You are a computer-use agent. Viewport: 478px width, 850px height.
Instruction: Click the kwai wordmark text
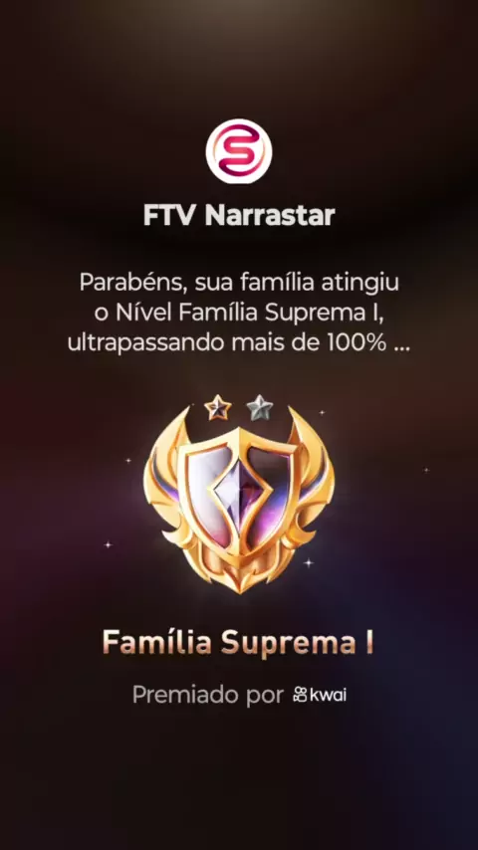tap(328, 695)
